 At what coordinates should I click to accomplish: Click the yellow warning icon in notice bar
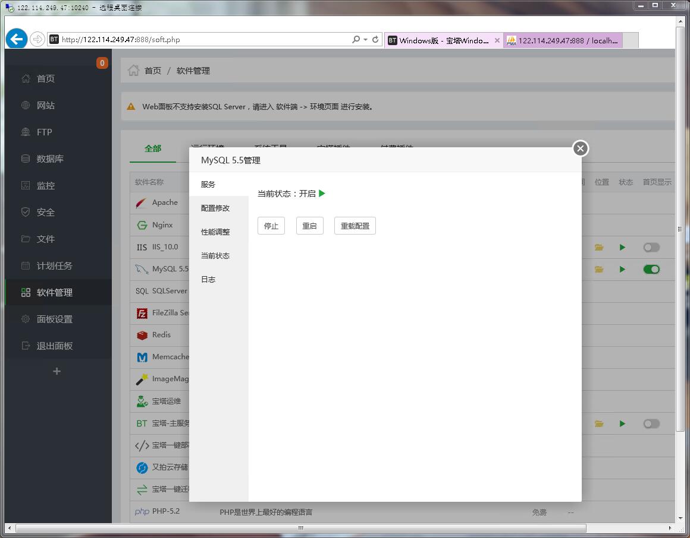pyautogui.click(x=131, y=107)
